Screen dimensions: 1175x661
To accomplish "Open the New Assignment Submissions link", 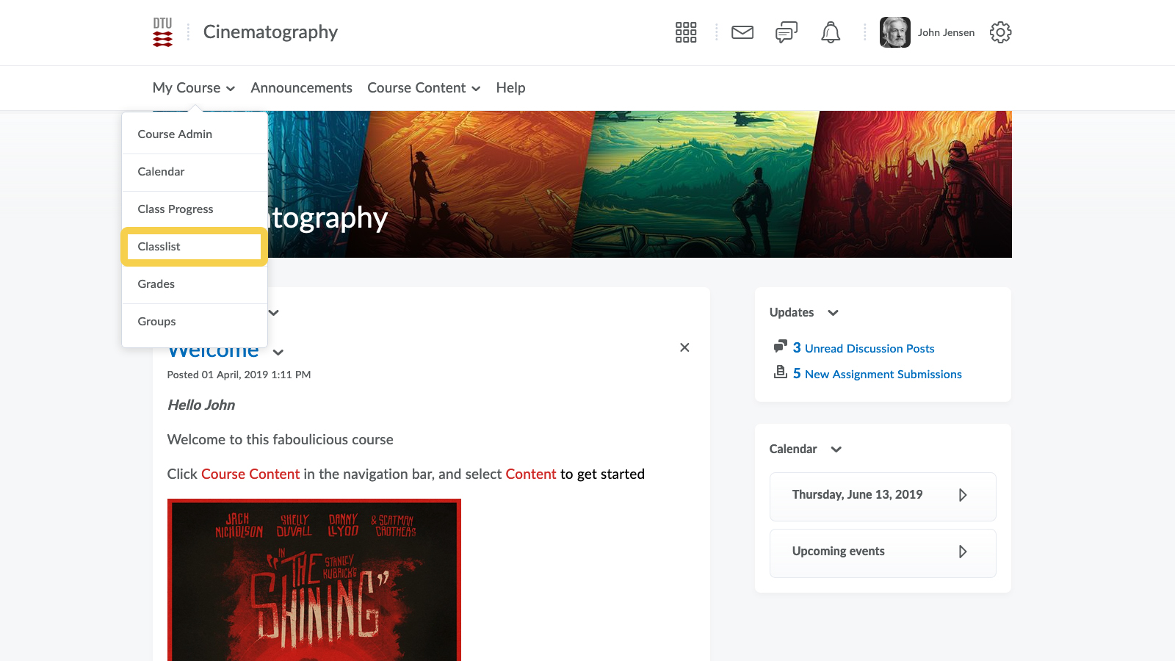I will coord(883,375).
